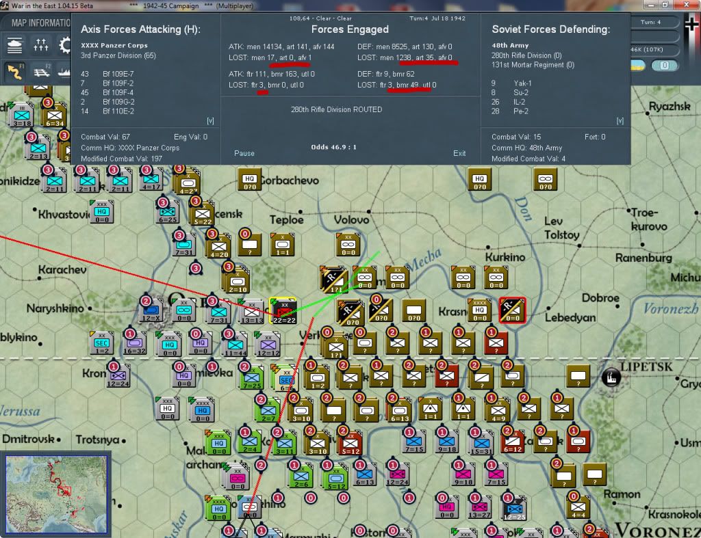This screenshot has width=701, height=538.
Task: Select the green 2=7 unit counter
Action: 268,410
